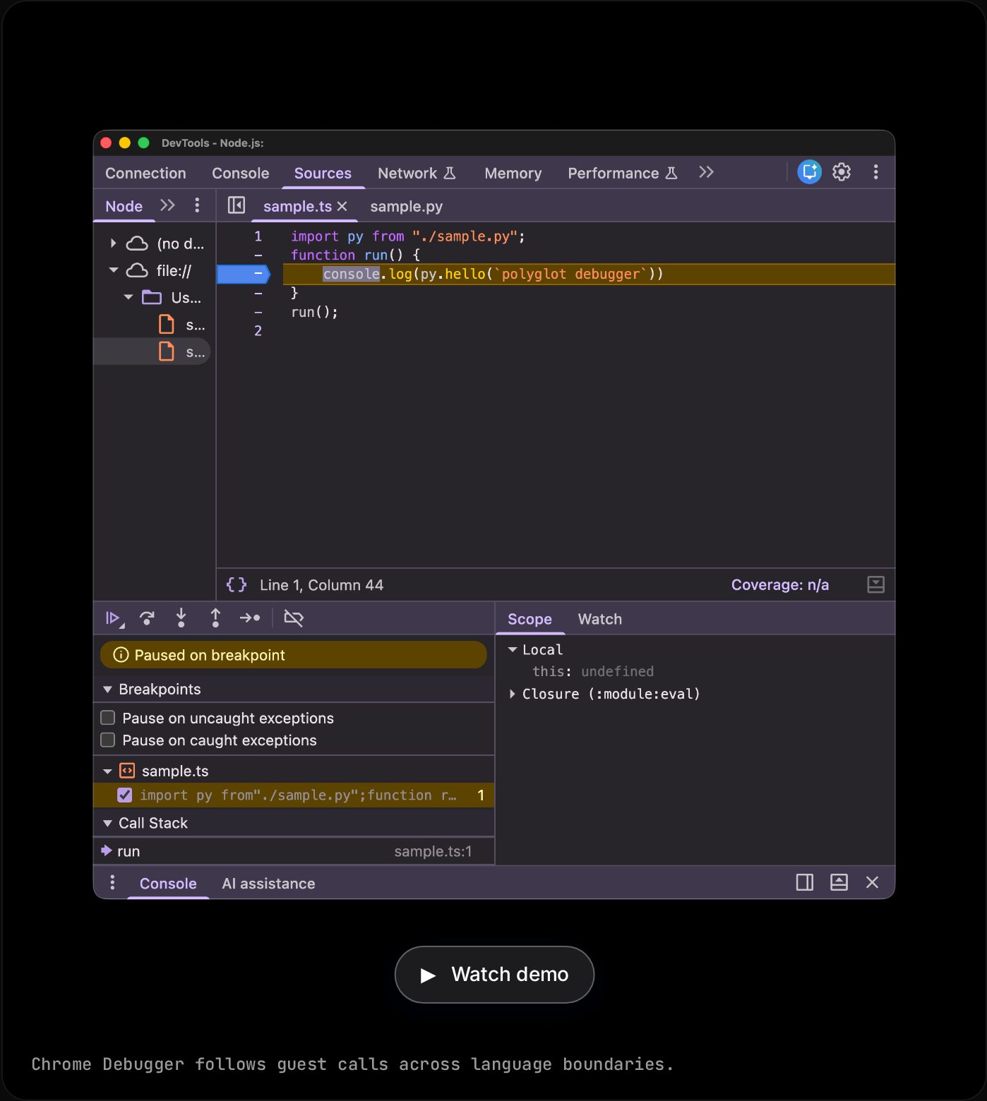This screenshot has height=1101, width=987.
Task: Collapse the Local scope section
Action: 513,649
